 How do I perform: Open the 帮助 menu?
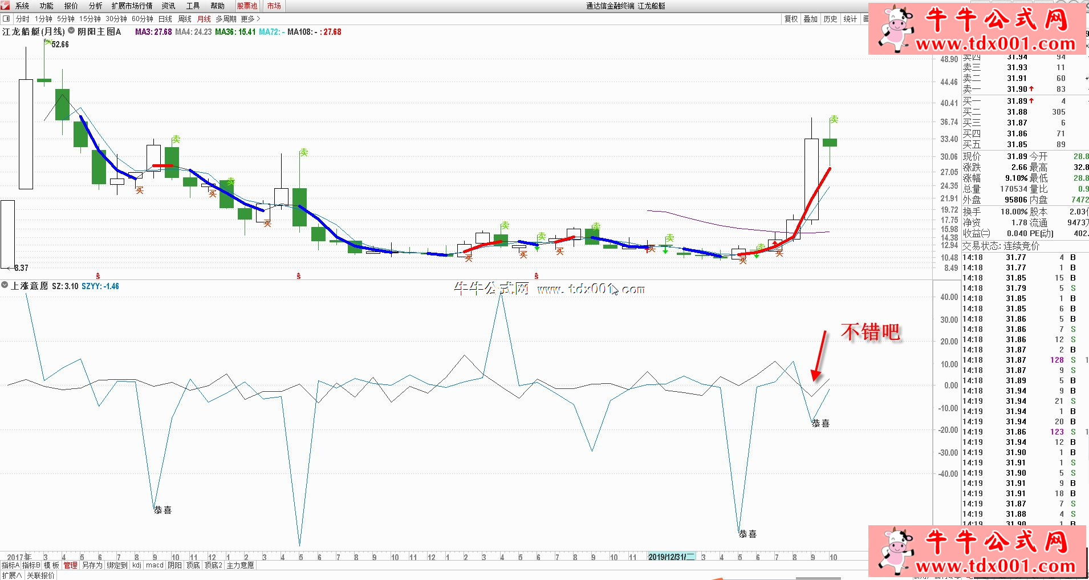click(218, 6)
